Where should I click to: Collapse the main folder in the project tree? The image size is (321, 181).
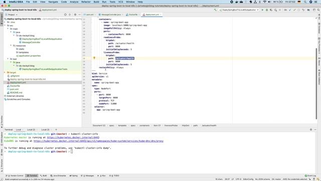(8, 29)
